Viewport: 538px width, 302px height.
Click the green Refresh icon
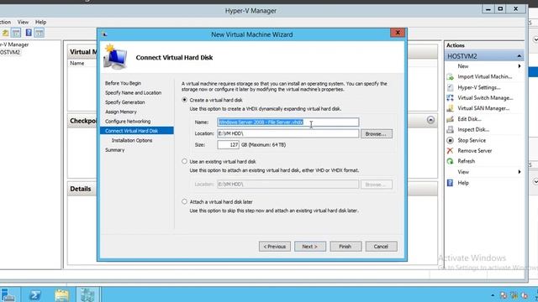[x=451, y=161]
